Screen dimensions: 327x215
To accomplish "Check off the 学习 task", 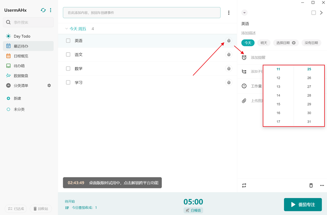I will pos(68,82).
